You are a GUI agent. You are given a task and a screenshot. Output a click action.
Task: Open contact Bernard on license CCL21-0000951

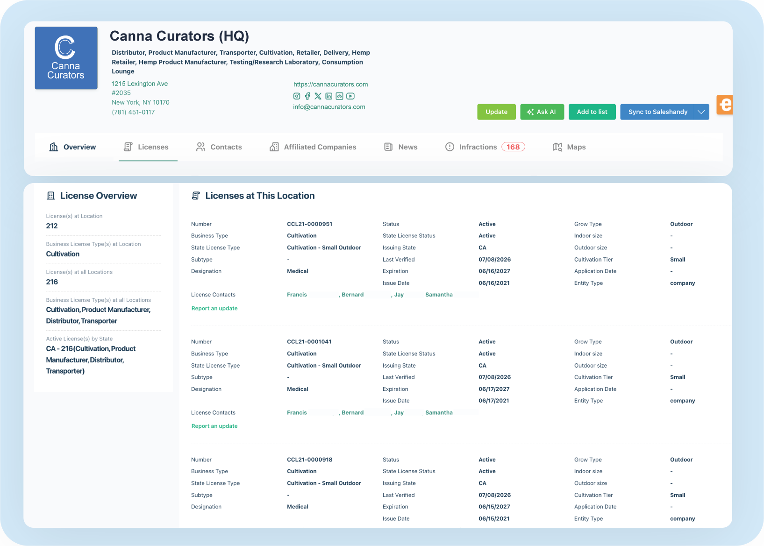(353, 295)
